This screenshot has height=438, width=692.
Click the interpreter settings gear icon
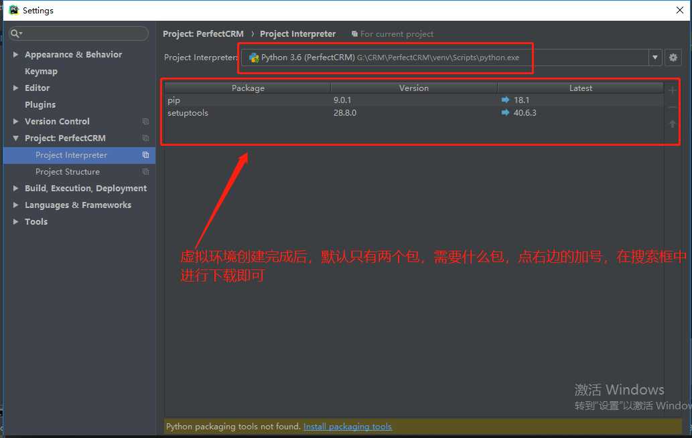tap(673, 58)
